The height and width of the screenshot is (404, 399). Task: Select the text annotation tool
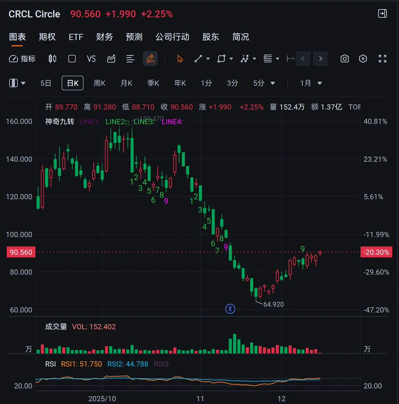tap(268, 59)
